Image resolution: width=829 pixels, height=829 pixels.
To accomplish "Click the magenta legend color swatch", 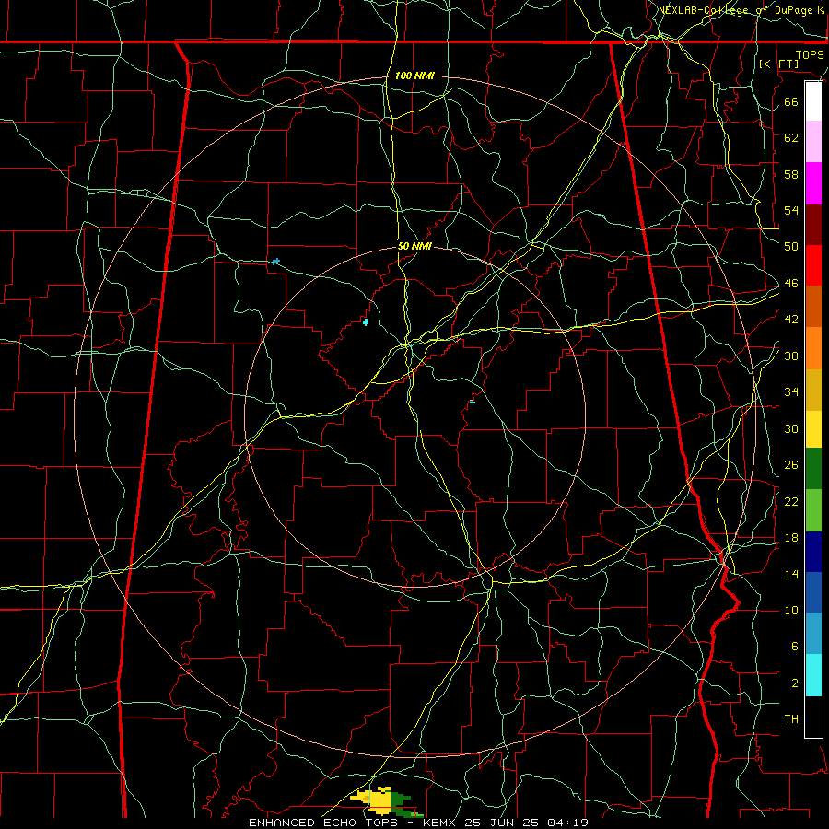I will 813,183.
